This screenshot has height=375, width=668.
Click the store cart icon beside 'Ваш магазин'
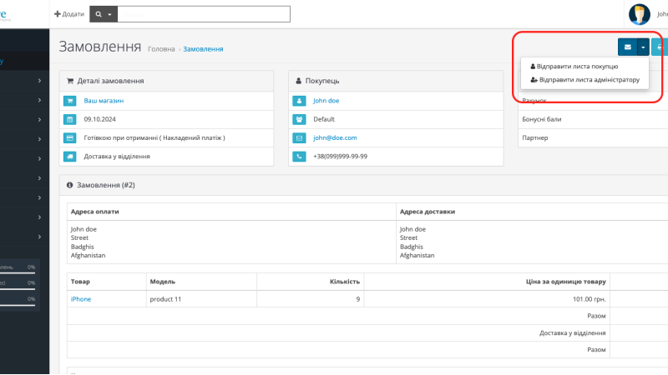(x=70, y=101)
